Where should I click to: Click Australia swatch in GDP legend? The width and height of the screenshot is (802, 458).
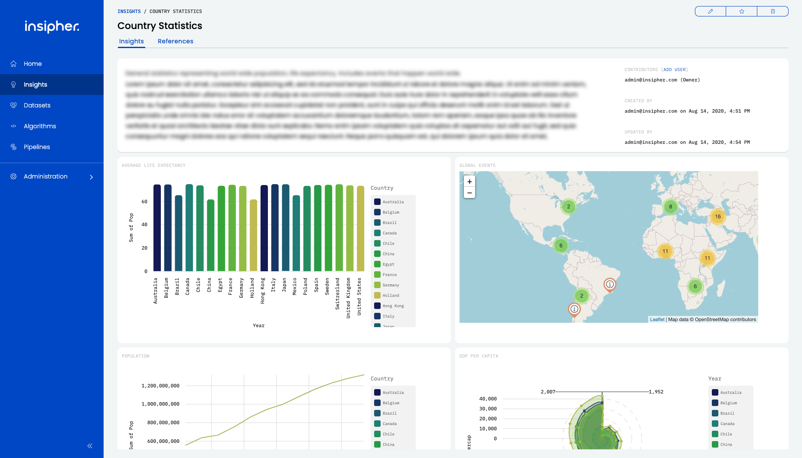[715, 393]
